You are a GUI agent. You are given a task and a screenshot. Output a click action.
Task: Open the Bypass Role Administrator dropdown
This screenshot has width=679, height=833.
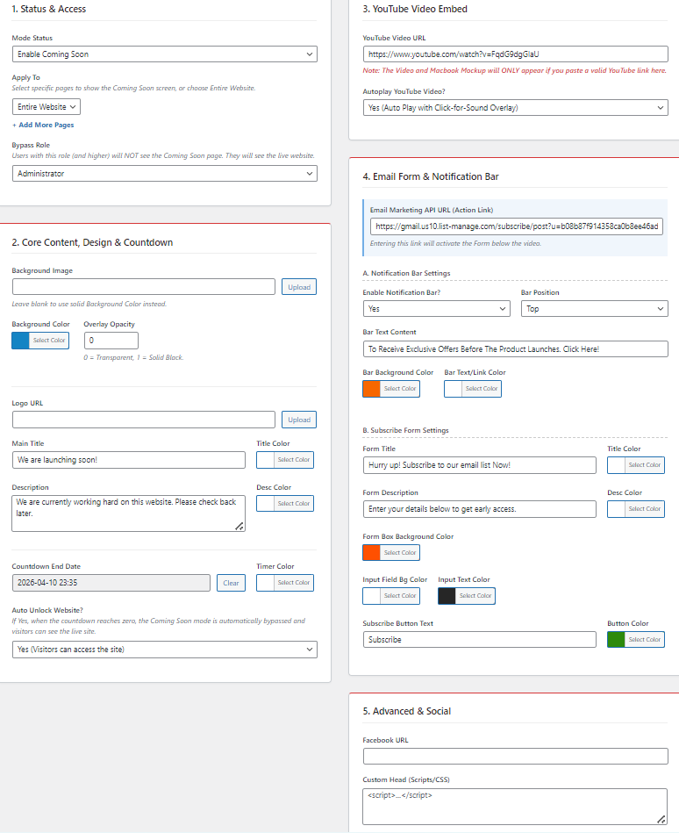point(165,174)
